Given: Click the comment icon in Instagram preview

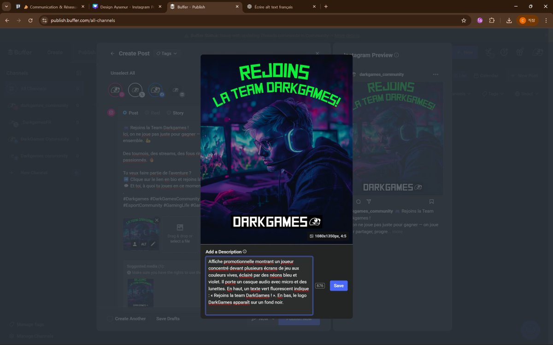Looking at the screenshot, I should pos(359,201).
